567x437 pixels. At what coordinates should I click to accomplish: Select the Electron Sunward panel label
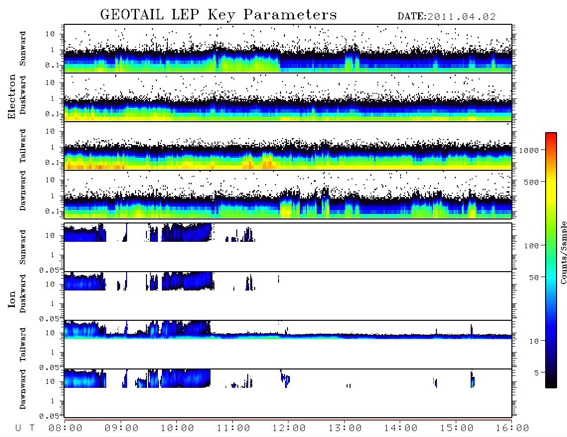(23, 49)
